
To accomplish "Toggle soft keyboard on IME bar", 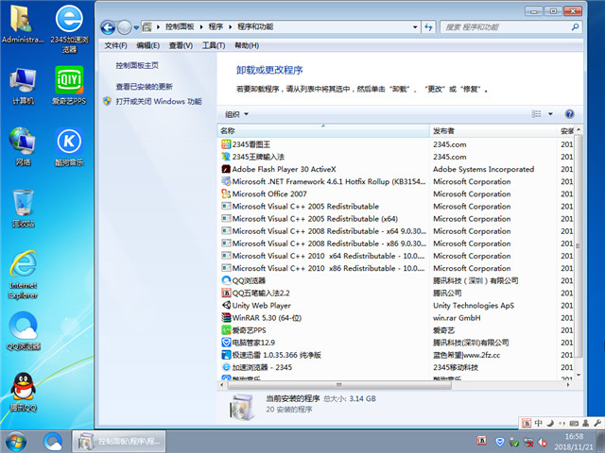I will pyautogui.click(x=574, y=424).
